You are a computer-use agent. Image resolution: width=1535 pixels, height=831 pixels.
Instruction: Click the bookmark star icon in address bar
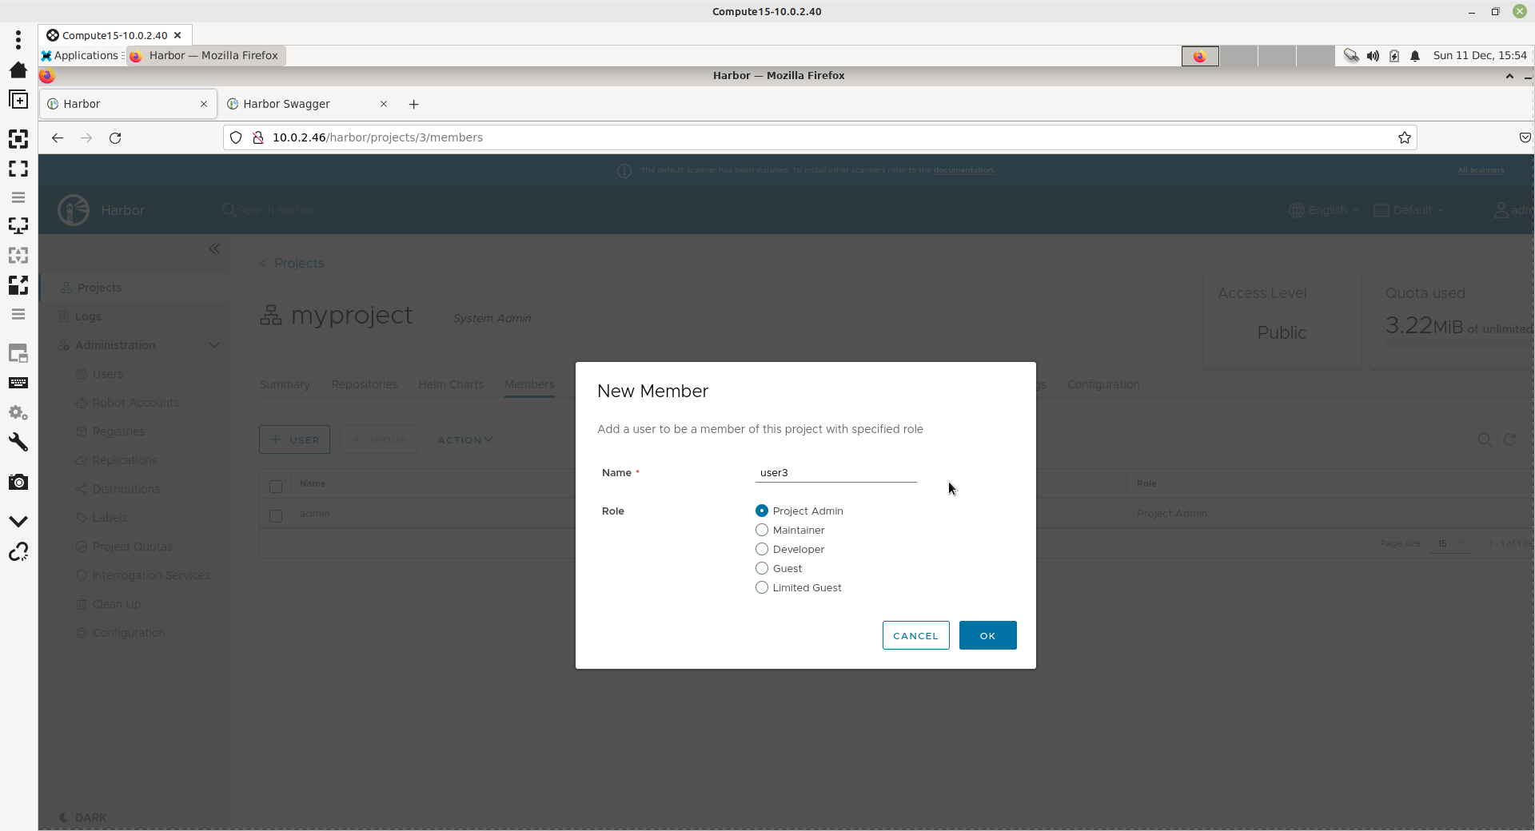point(1404,137)
